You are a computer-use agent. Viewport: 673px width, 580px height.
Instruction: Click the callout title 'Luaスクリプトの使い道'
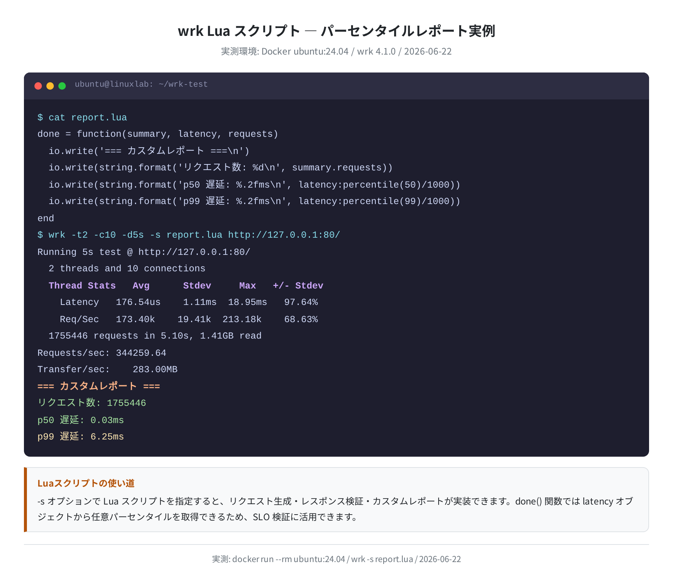pyautogui.click(x=86, y=483)
